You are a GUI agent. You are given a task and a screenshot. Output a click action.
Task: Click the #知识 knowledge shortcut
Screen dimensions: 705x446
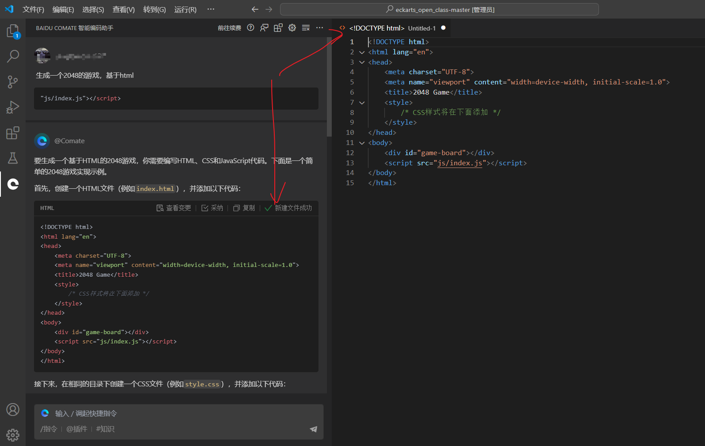(105, 429)
